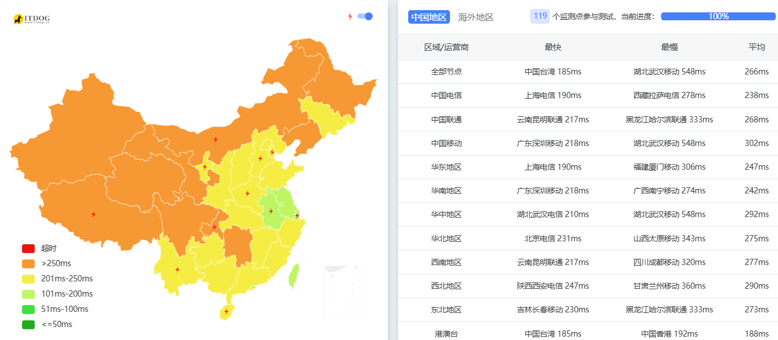Screen dimensions: 778x340
Task: Select the 中国地区 tab
Action: point(429,17)
